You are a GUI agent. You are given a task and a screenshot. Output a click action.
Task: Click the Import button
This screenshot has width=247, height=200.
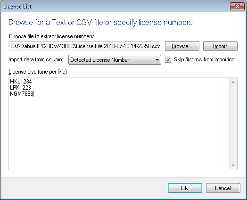(x=220, y=46)
